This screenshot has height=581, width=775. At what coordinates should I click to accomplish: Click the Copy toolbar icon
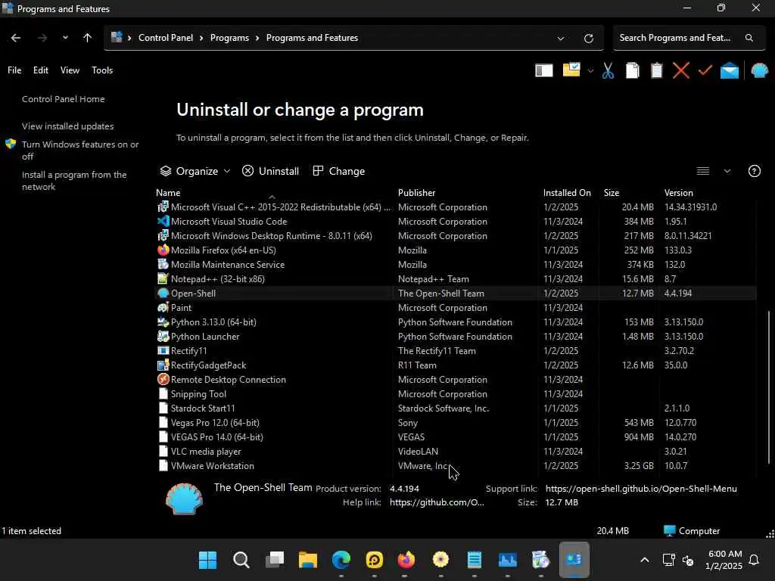coord(632,70)
